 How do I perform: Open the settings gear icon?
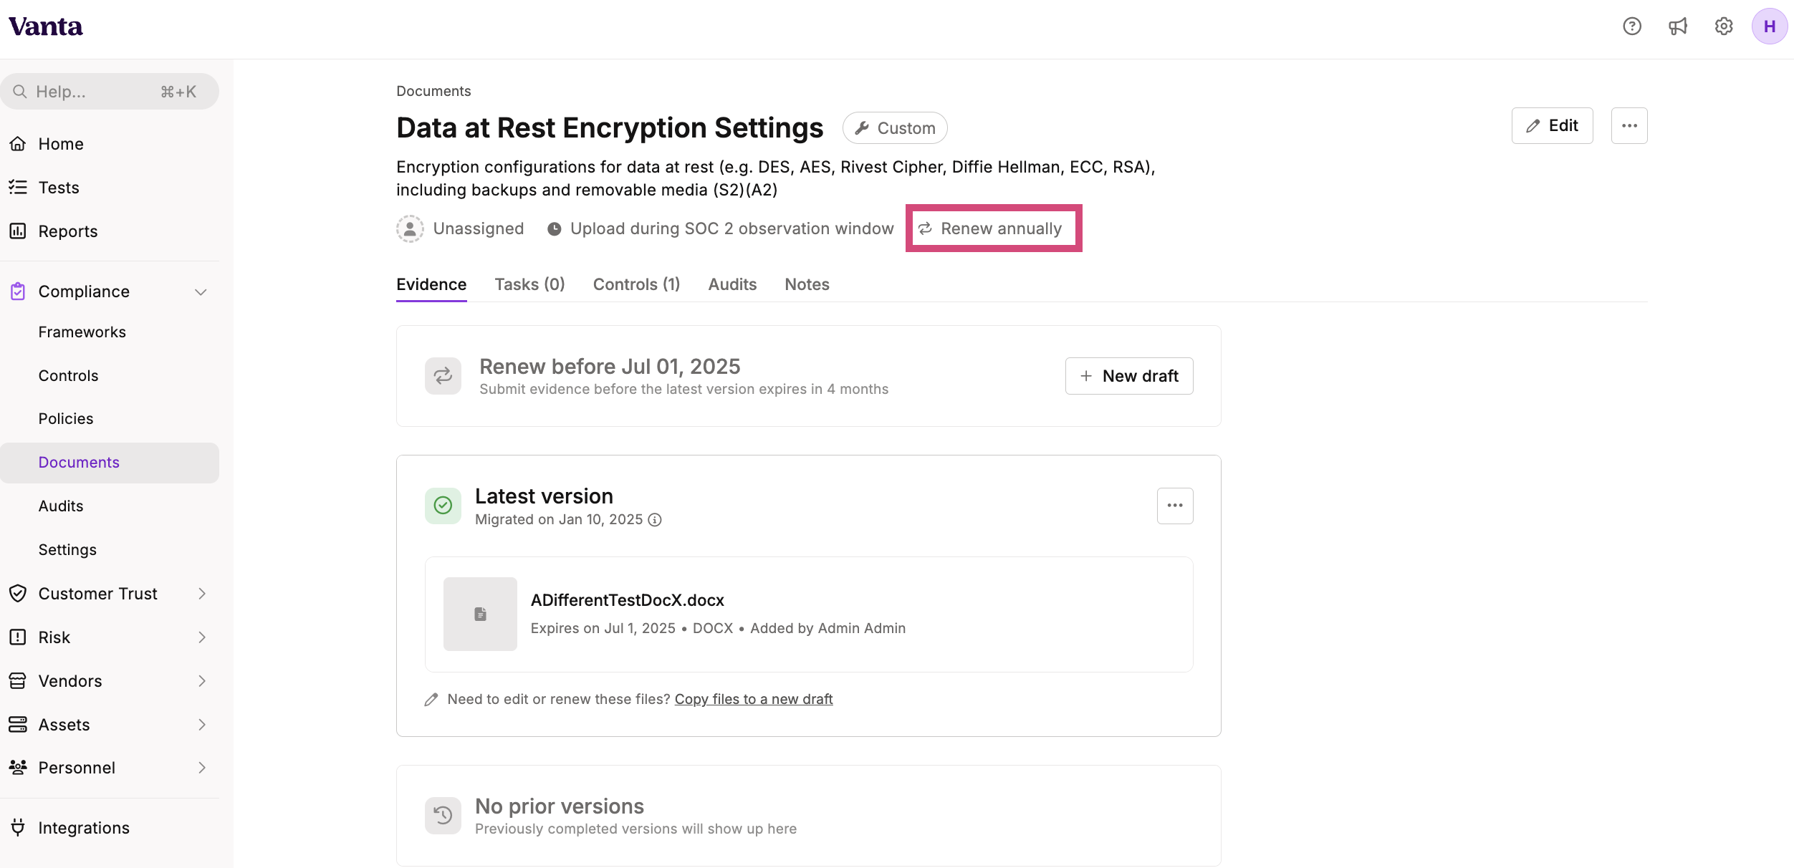[x=1724, y=26]
